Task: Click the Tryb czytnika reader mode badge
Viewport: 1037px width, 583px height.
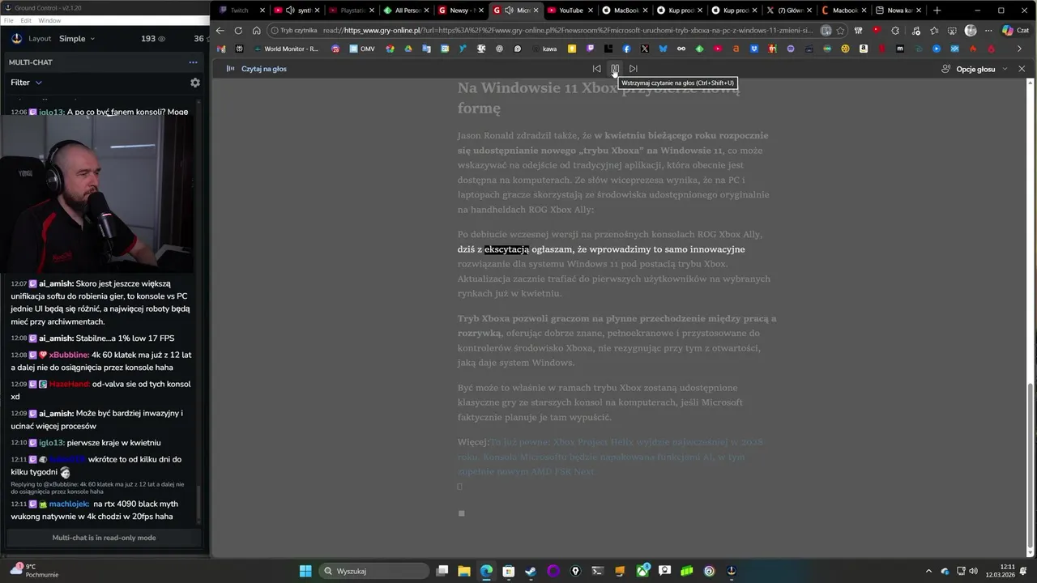Action: coord(293,30)
